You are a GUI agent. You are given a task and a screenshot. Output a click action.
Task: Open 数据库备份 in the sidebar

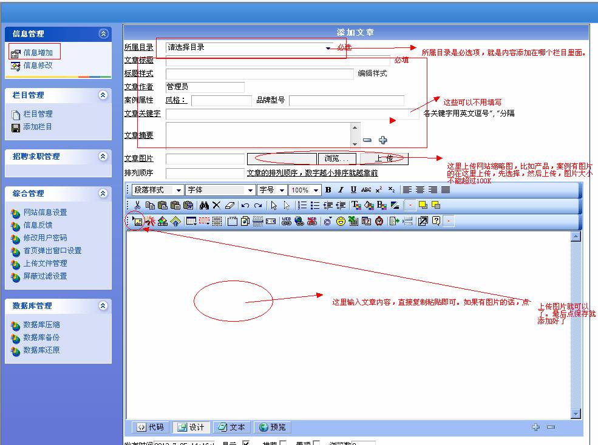click(x=41, y=337)
